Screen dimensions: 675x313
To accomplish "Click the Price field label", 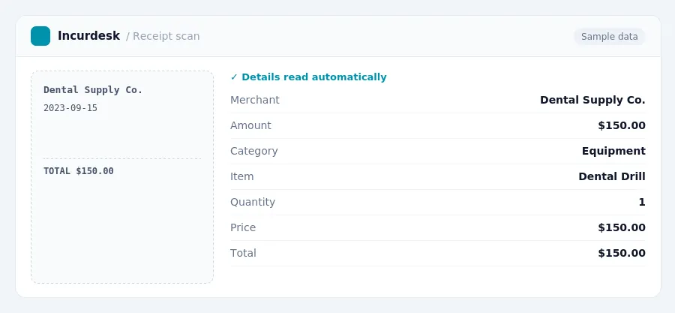I will pos(243,227).
